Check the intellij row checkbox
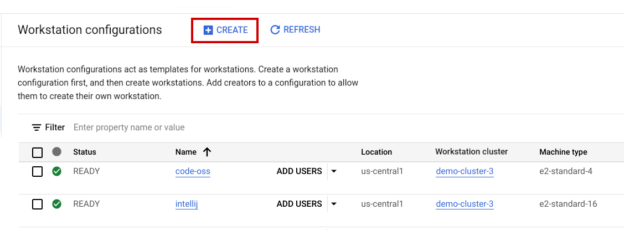This screenshot has height=230, width=624. [x=37, y=205]
